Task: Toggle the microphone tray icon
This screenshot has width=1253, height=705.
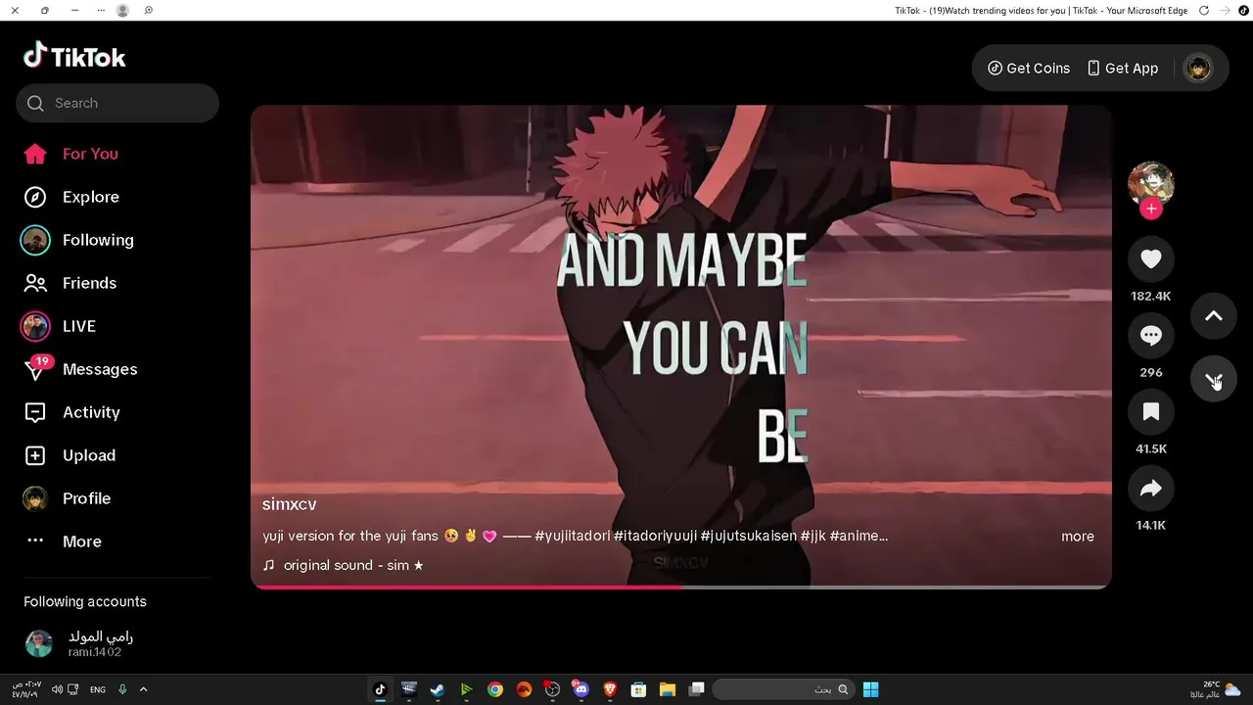Action: 122,689
